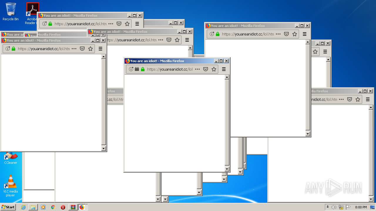Viewport: 376px width, 211px height.
Task: Click the CCleaner desktop shortcut
Action: [x=11, y=158]
